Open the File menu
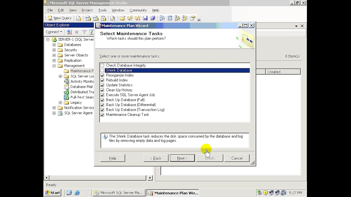 [x=50, y=10]
